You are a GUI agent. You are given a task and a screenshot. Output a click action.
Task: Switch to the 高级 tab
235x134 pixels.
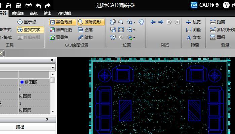pos(34,13)
